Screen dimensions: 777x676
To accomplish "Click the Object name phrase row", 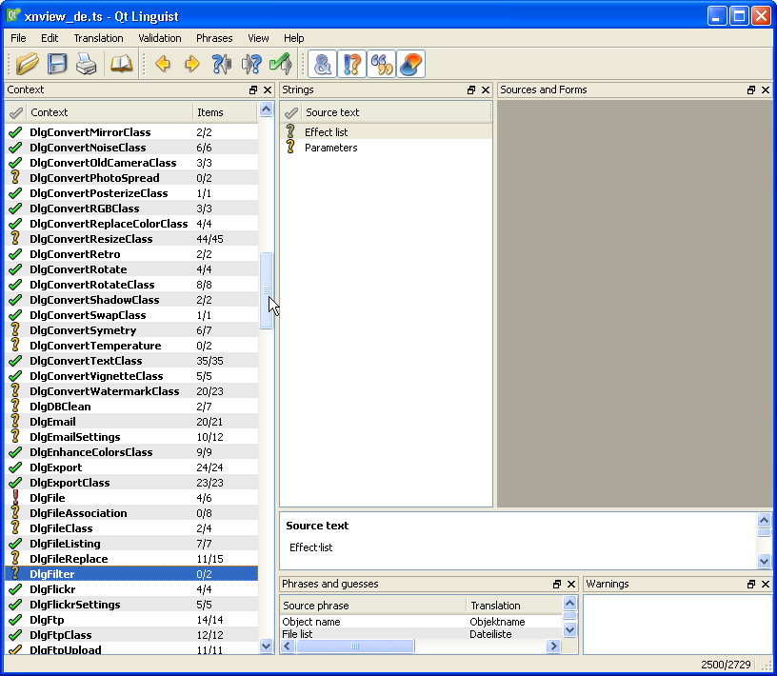I will point(421,622).
